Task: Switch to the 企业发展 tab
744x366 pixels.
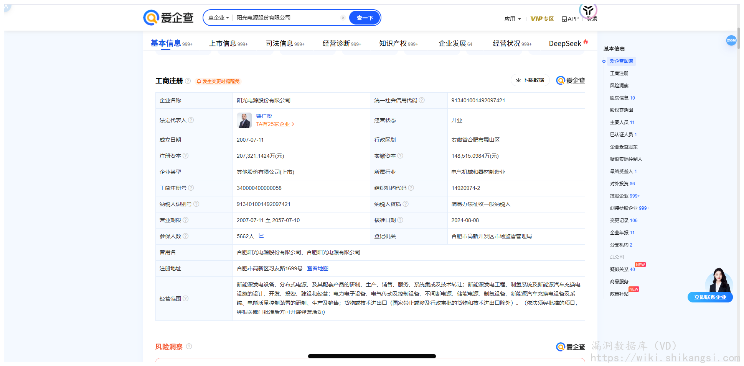Action: click(x=455, y=44)
